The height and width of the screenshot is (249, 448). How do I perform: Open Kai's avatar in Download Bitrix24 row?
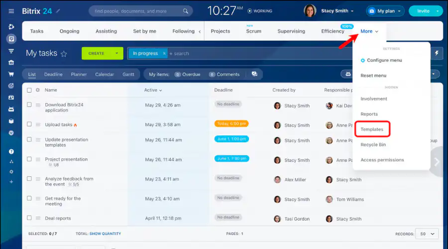[329, 106]
